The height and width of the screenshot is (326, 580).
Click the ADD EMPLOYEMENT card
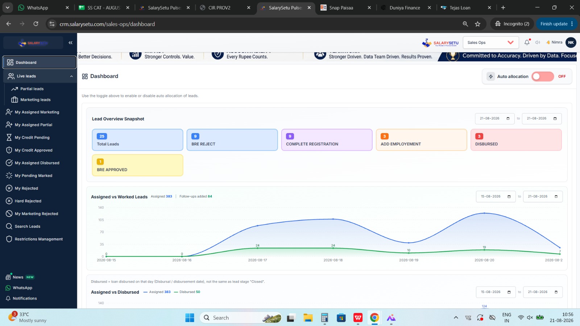[421, 140]
